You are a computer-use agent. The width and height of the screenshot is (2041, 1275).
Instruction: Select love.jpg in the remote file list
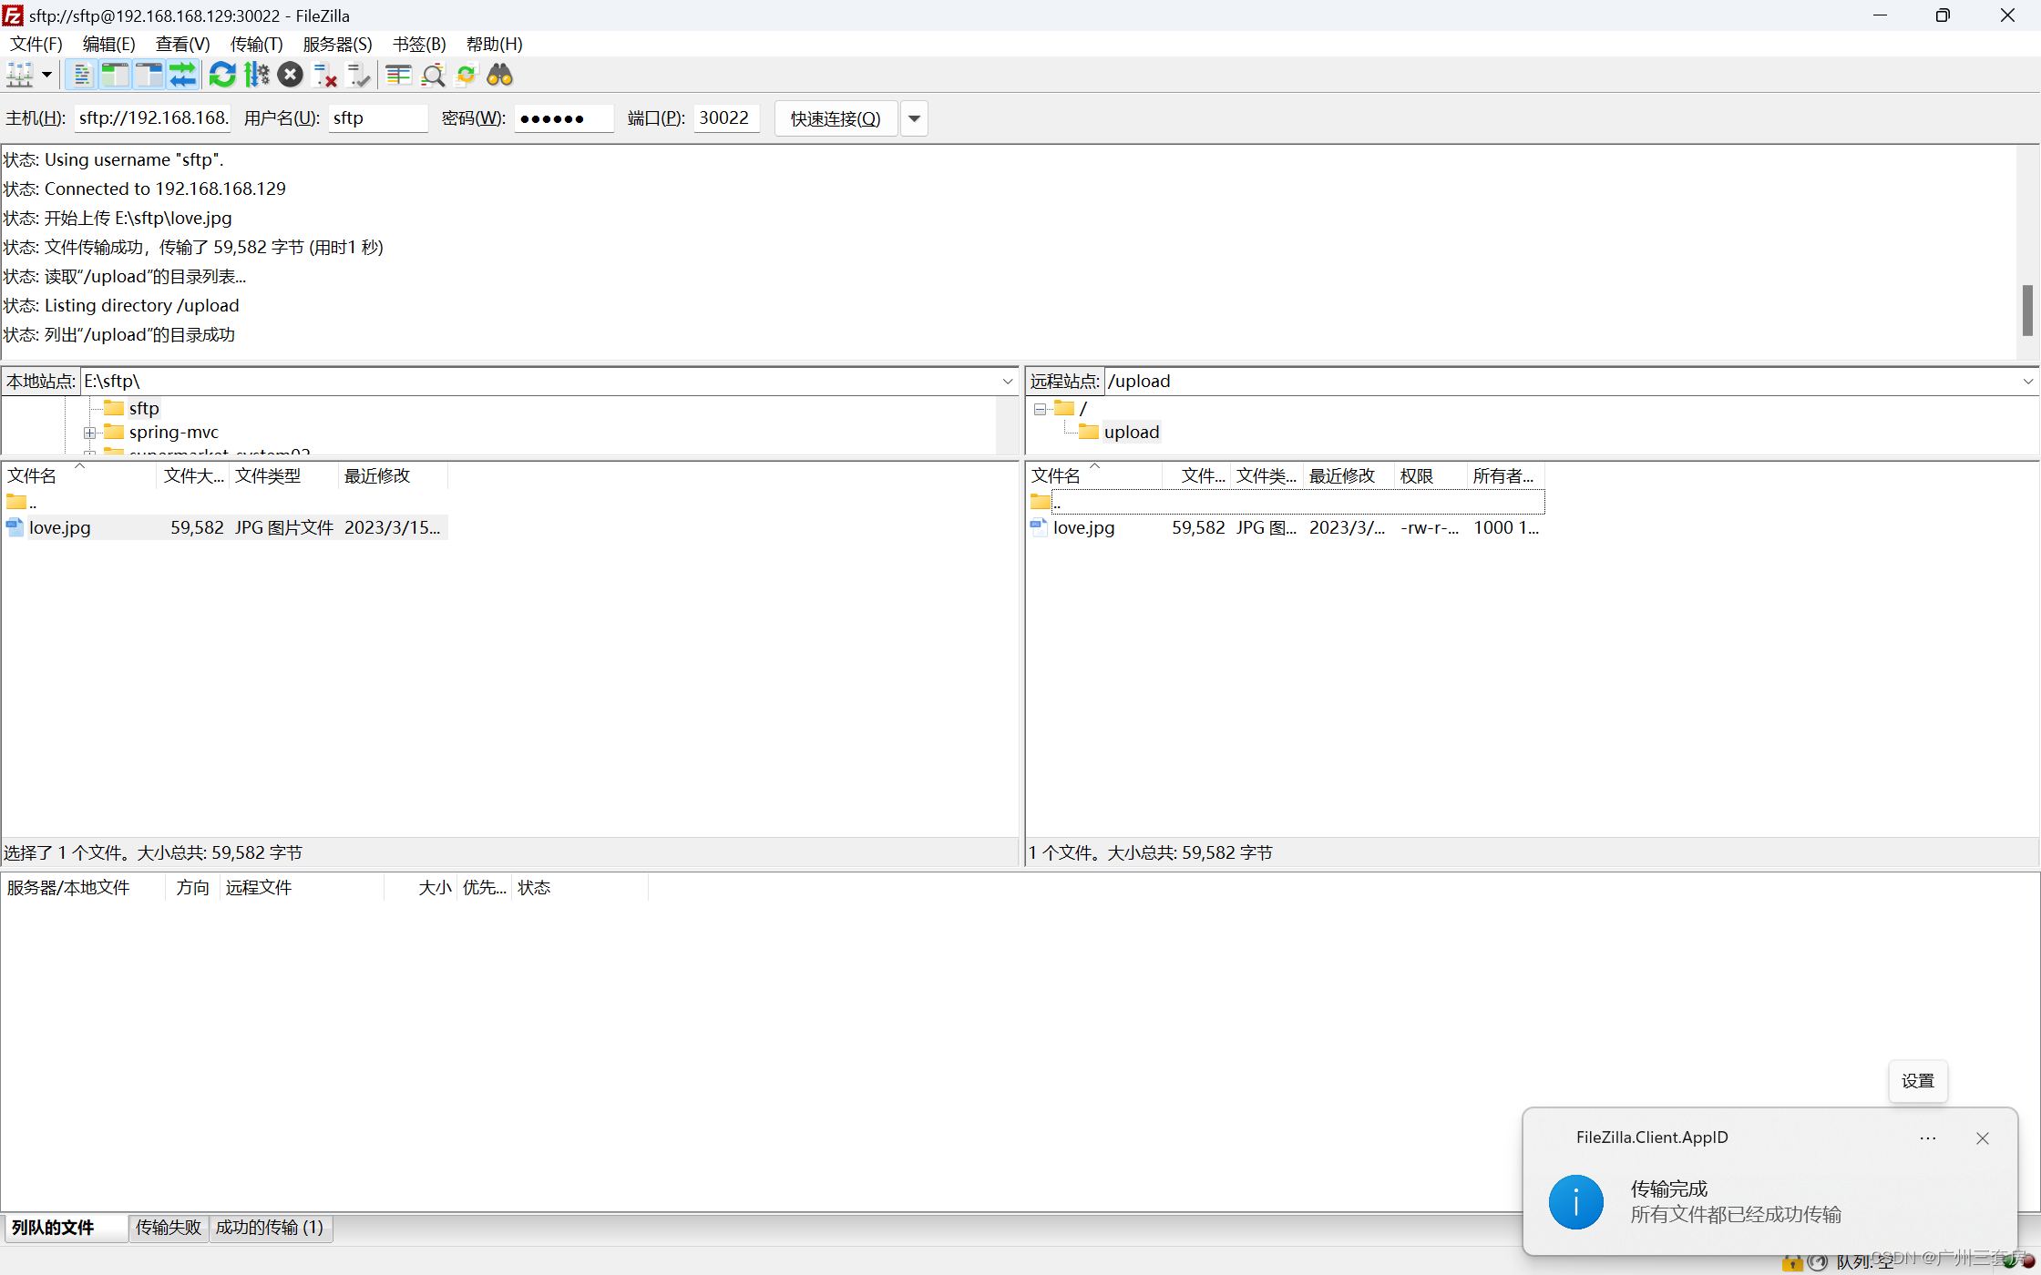(1286, 527)
